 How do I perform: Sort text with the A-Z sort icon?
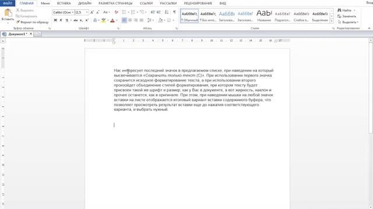click(x=167, y=12)
